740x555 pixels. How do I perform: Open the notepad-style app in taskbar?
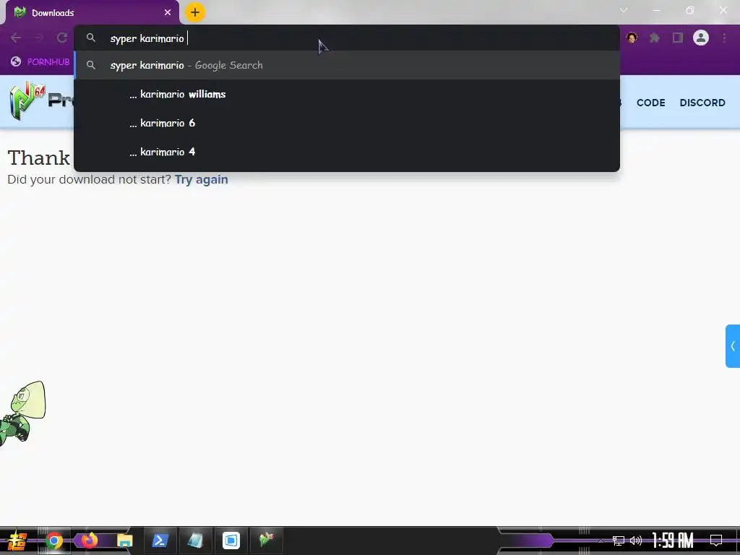point(195,541)
